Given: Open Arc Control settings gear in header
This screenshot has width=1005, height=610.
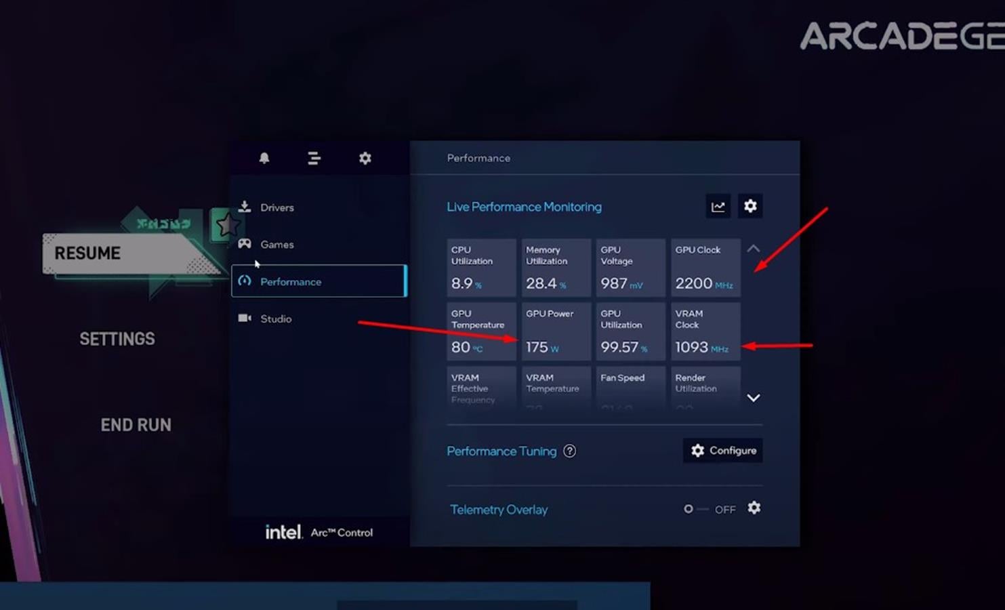Looking at the screenshot, I should click(365, 158).
